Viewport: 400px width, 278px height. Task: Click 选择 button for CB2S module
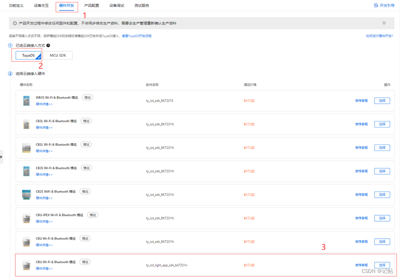(382, 195)
